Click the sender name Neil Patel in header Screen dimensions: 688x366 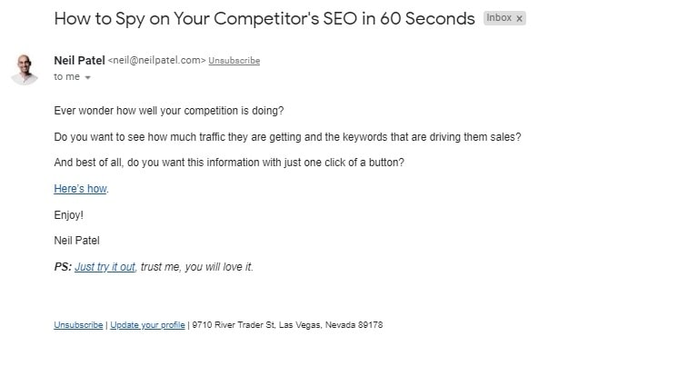[x=79, y=60]
